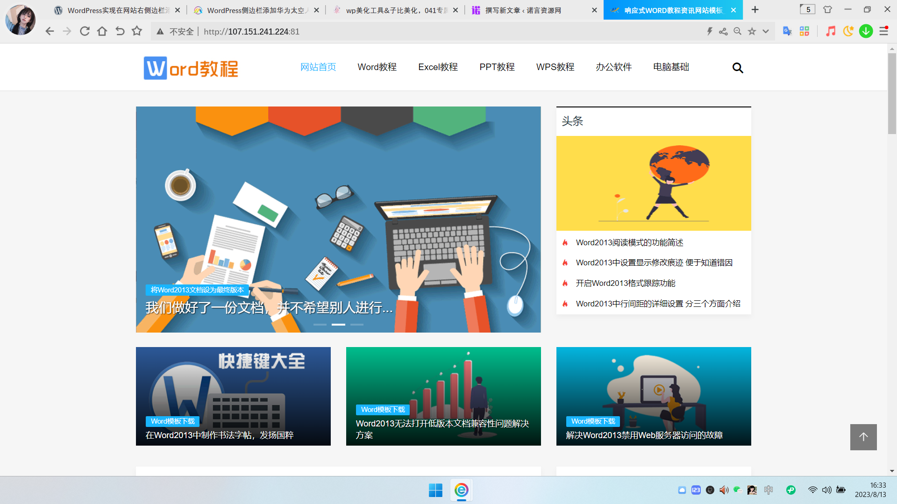Open Word2013无法打开低版本文档 card title
The image size is (897, 504).
[442, 429]
